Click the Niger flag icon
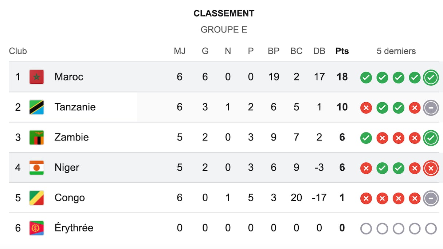The width and height of the screenshot is (443, 249). click(36, 167)
